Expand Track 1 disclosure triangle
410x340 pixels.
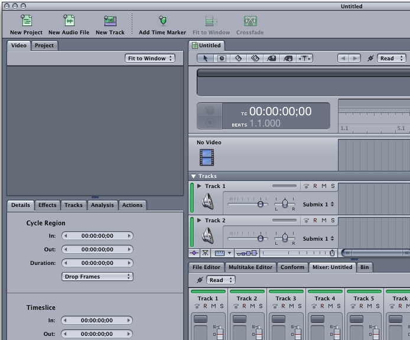pos(199,186)
